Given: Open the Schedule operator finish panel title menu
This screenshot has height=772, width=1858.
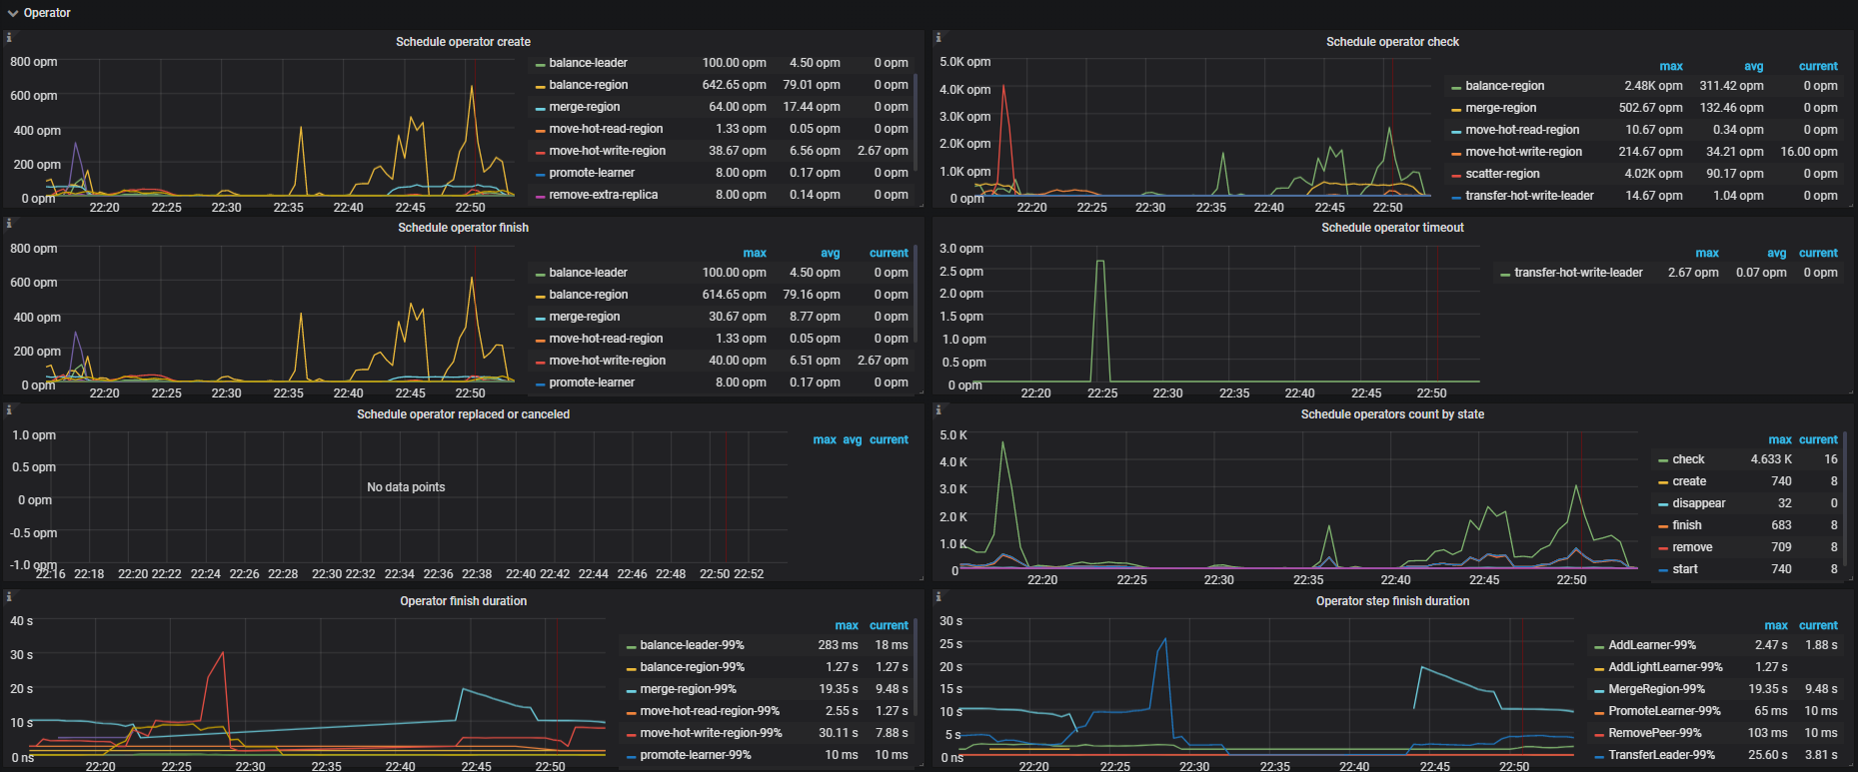Looking at the screenshot, I should pos(463,228).
